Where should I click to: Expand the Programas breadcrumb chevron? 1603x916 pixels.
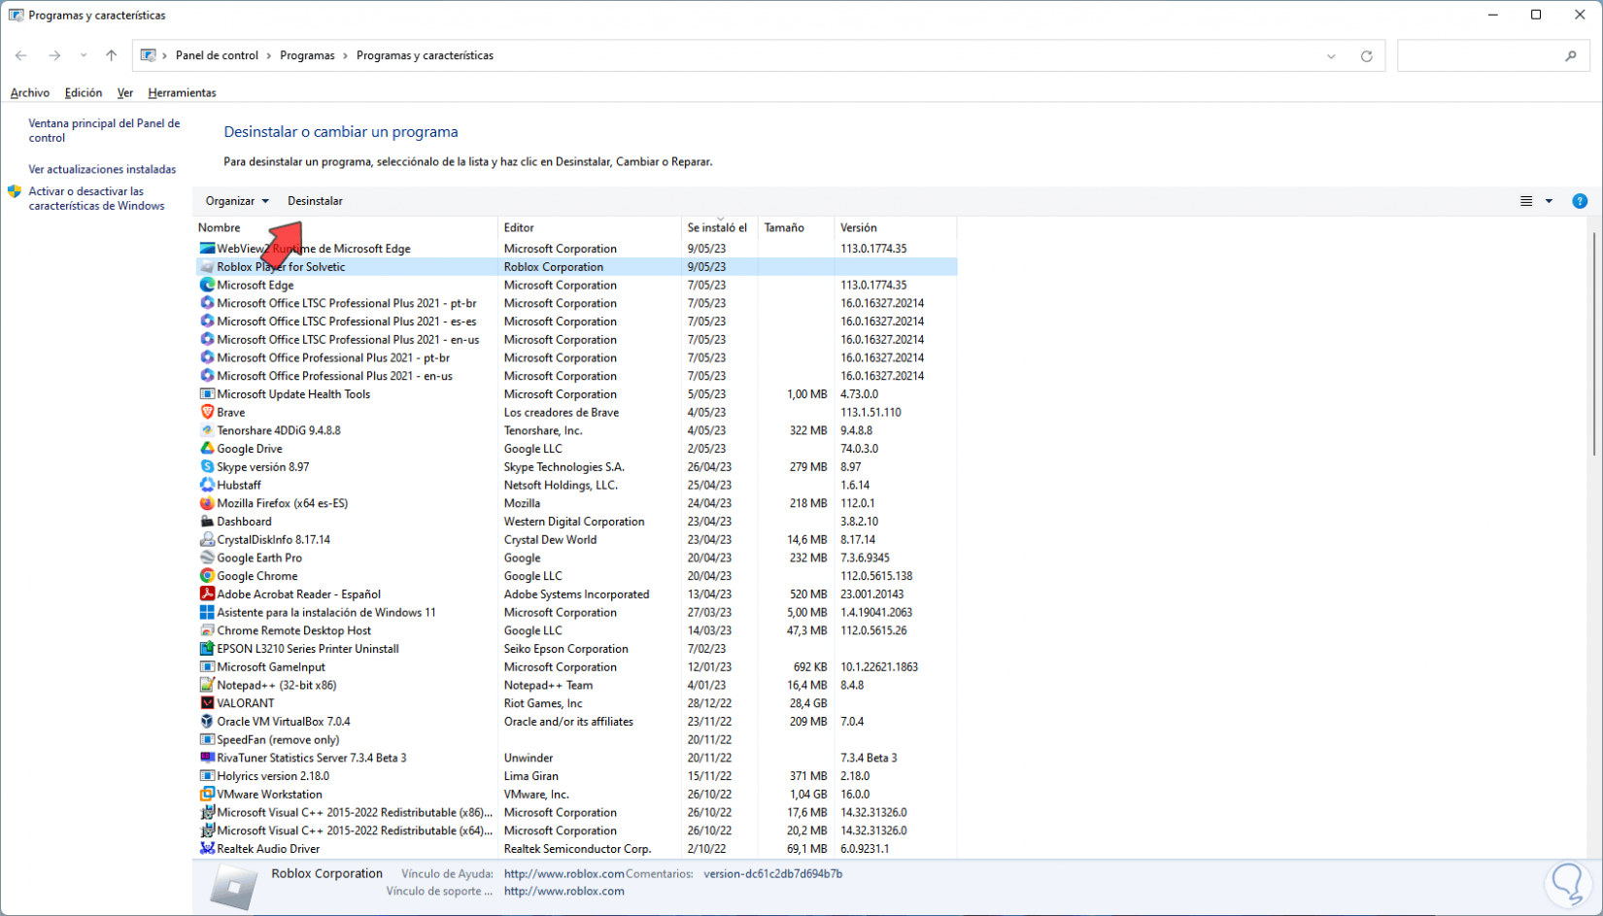[x=345, y=56]
